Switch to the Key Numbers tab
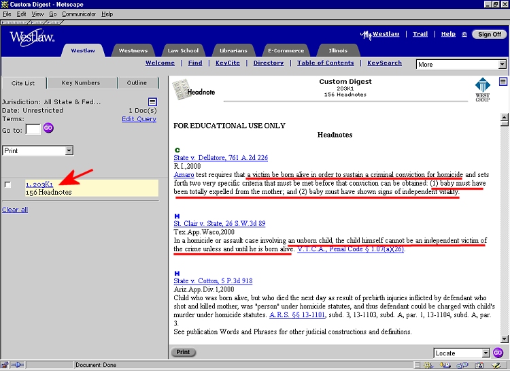 click(x=81, y=83)
